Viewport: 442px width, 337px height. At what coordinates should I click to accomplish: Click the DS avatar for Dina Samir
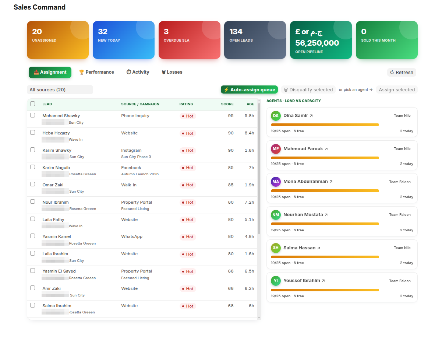[276, 116]
